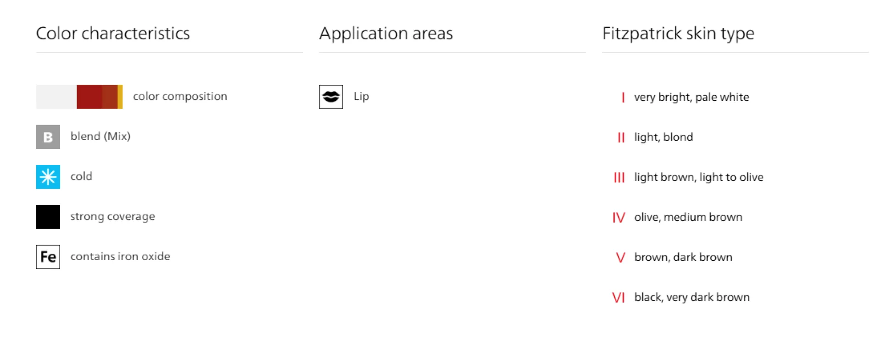This screenshot has width=881, height=349.
Task: Click the Roman numeral III skin type
Action: tap(619, 178)
